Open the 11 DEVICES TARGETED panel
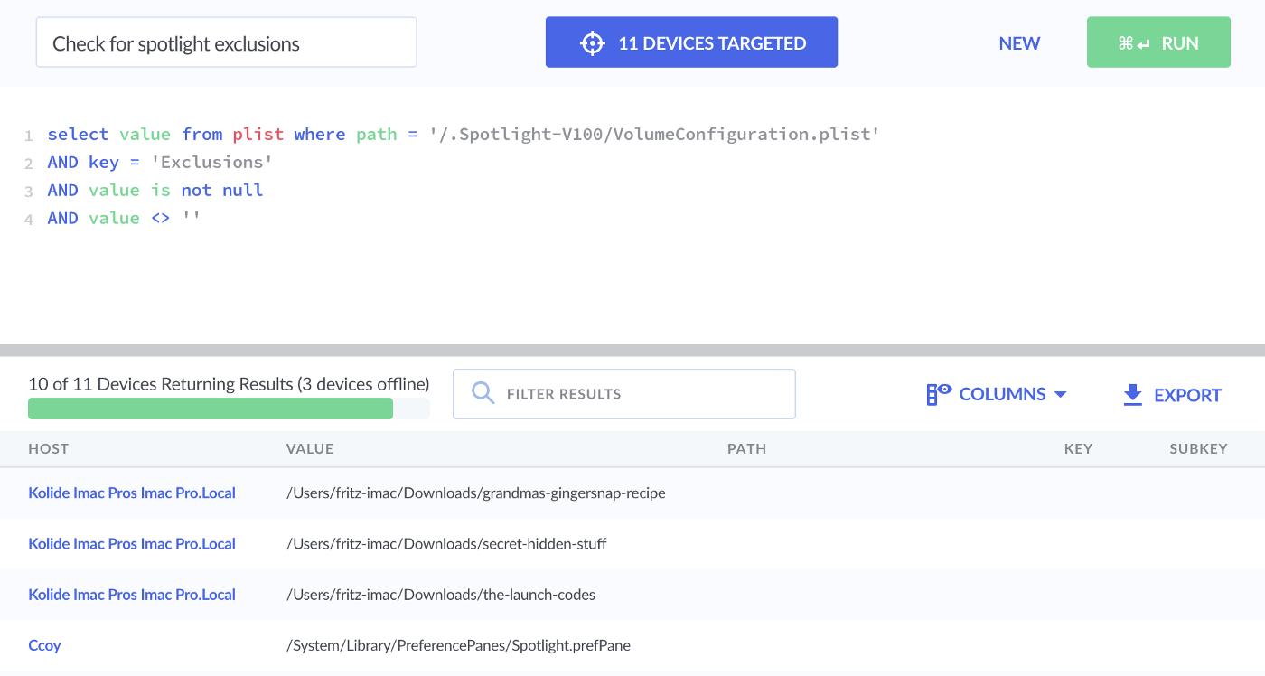This screenshot has height=676, width=1265. click(x=712, y=42)
